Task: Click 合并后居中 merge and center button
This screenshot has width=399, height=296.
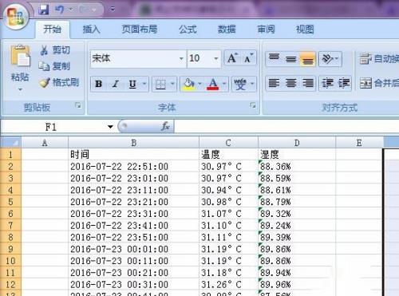Action: point(379,83)
